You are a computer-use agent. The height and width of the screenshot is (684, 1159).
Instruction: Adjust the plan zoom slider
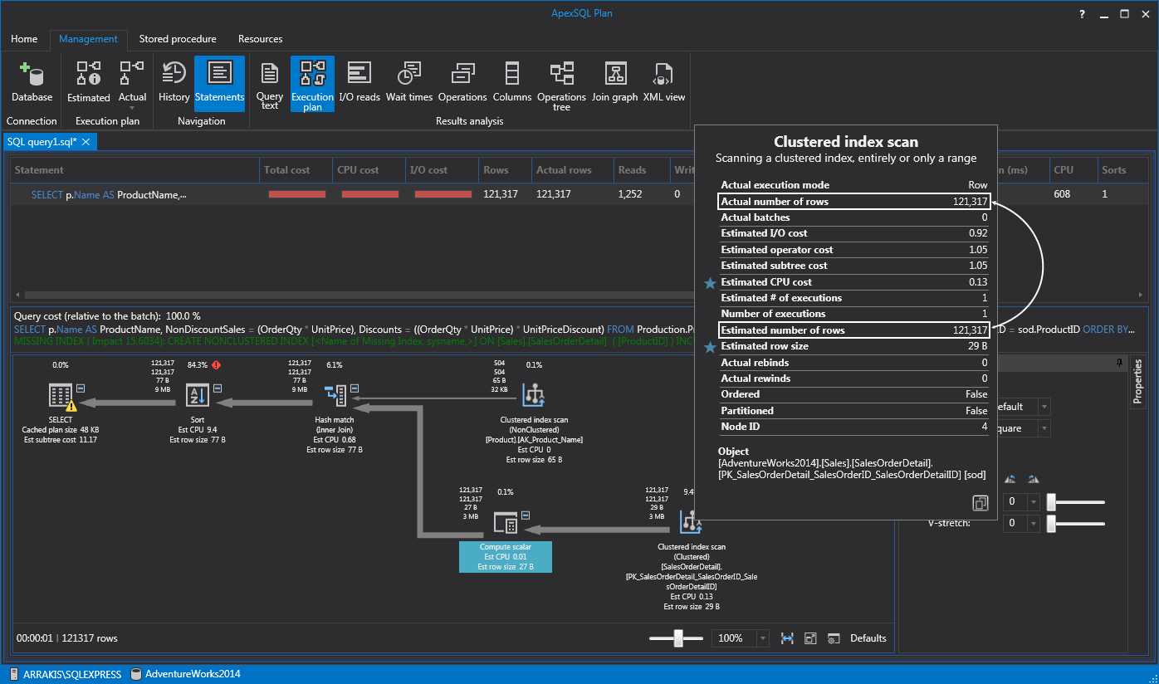tap(678, 638)
